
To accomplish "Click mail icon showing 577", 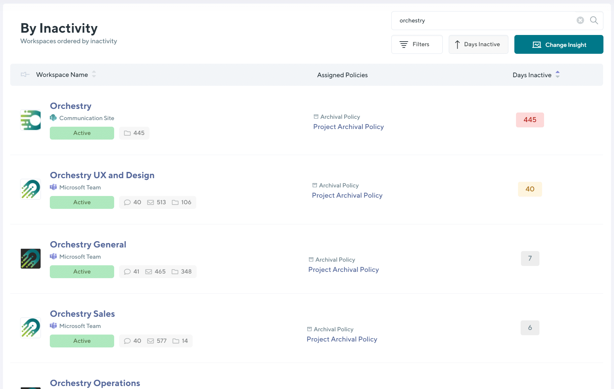I will [x=150, y=341].
